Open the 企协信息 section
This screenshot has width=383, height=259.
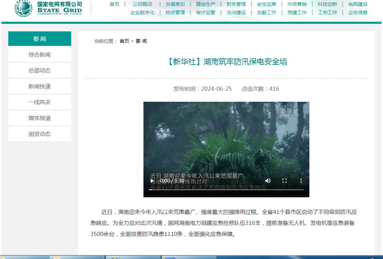click(x=358, y=12)
